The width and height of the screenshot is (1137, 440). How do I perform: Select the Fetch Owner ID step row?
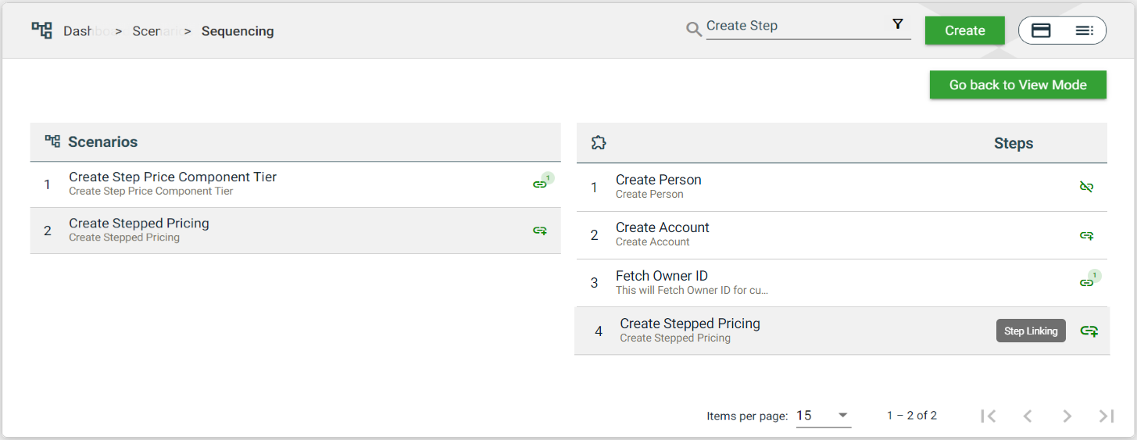click(x=781, y=283)
